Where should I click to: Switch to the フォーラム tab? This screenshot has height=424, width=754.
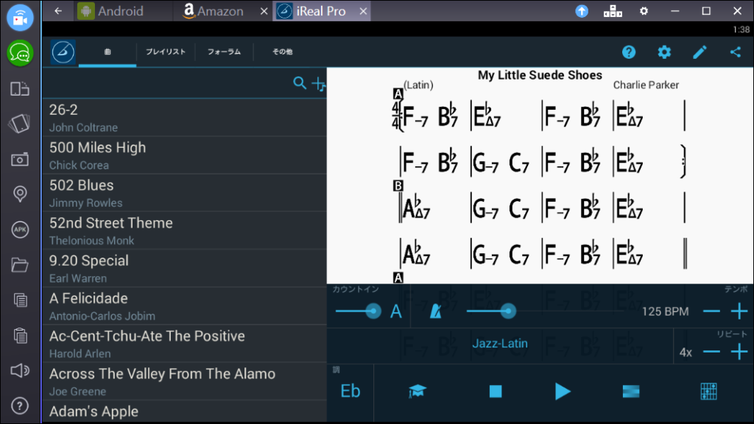(x=224, y=52)
